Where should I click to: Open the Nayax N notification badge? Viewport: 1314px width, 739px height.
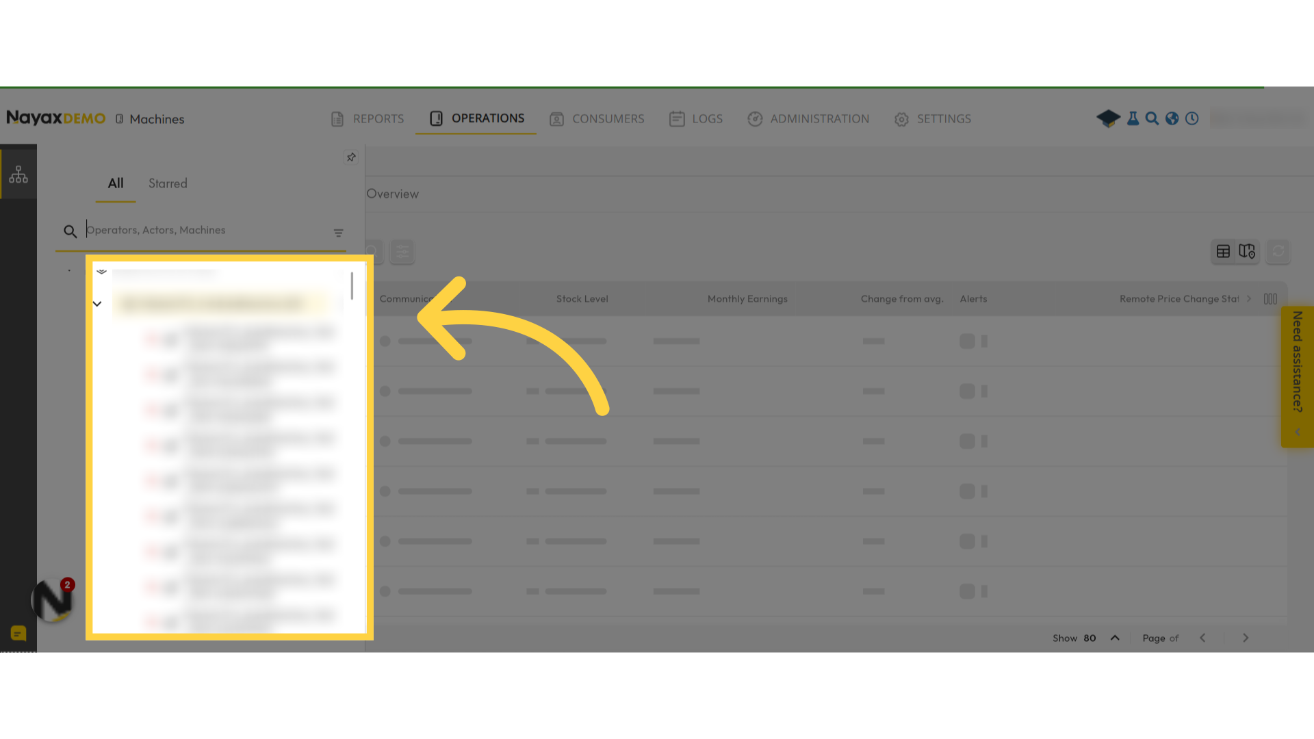point(53,600)
